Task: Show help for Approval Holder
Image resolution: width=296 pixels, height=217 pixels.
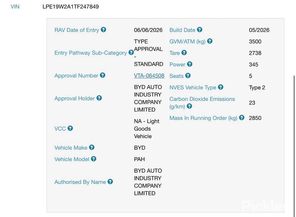Action: 99,98
